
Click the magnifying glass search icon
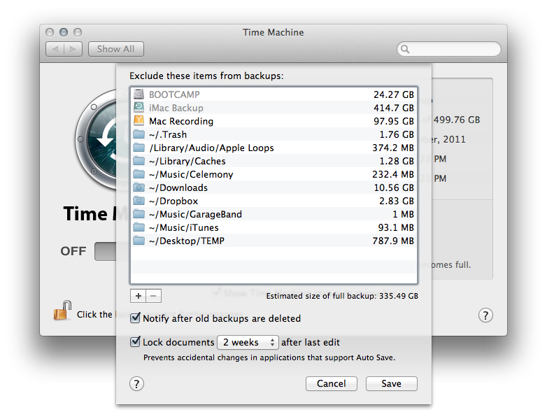405,49
